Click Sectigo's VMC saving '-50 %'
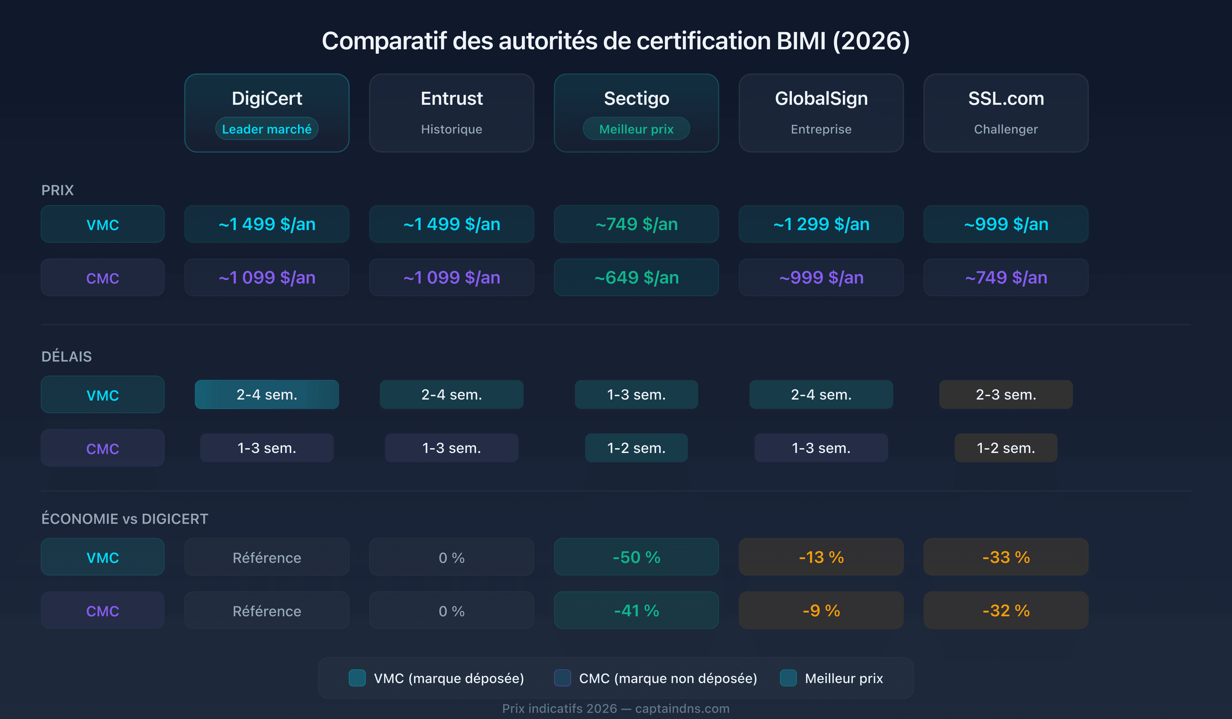This screenshot has width=1232, height=719. [x=637, y=557]
